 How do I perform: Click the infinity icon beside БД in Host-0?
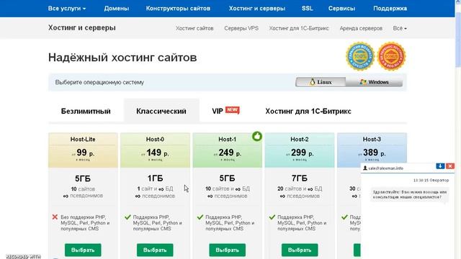tap(161, 189)
